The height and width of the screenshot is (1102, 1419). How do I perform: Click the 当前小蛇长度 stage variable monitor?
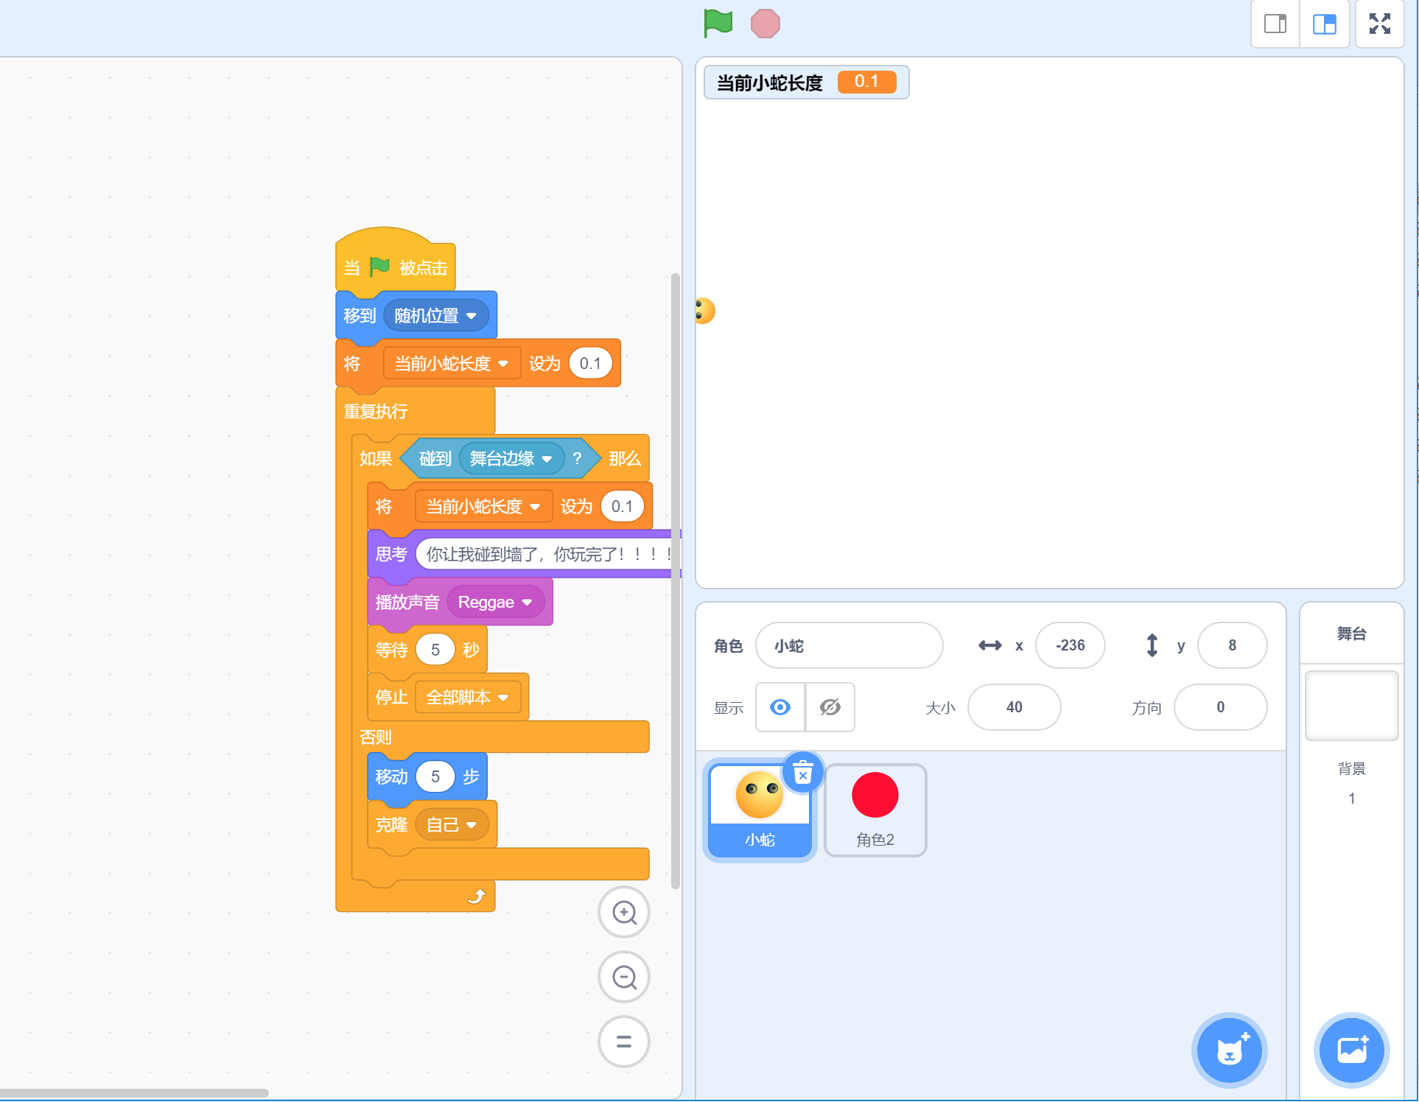pyautogui.click(x=806, y=82)
